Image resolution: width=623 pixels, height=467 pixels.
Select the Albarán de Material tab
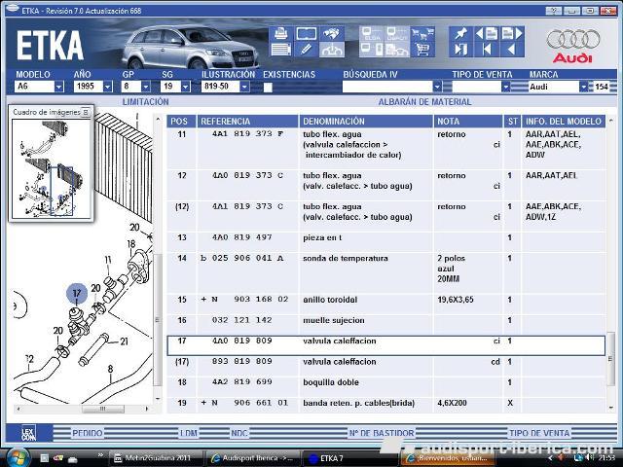(424, 102)
